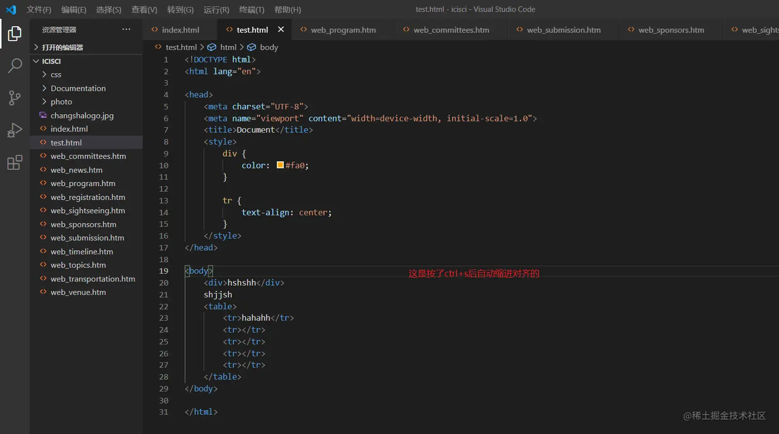Open web_committees.htm in file explorer
779x434 pixels.
tap(86, 156)
